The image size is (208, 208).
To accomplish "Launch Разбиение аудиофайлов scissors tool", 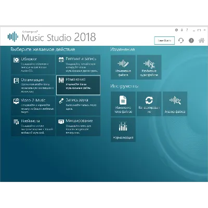I will pos(149,67).
